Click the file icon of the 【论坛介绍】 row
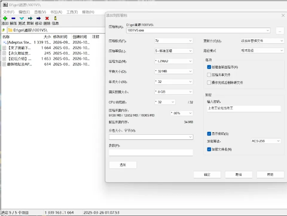This screenshot has height=216, width=287. 4,59
